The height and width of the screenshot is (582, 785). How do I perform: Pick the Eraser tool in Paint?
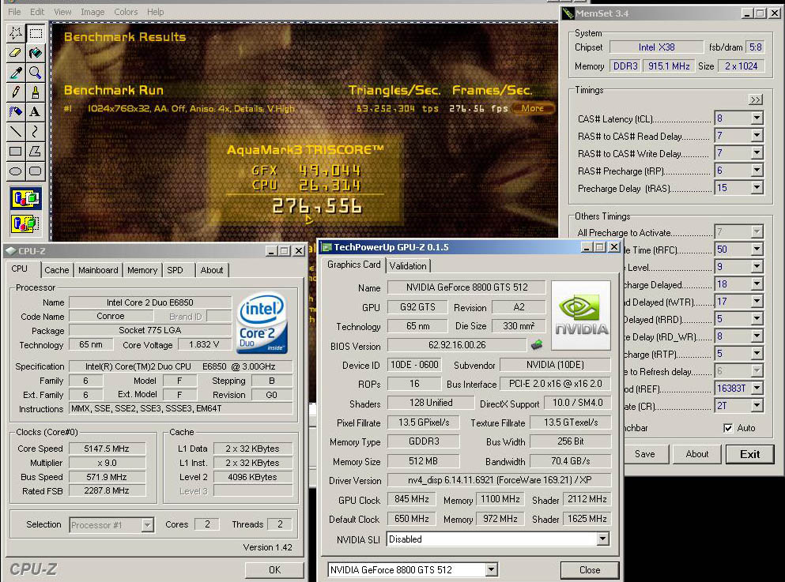[16, 53]
